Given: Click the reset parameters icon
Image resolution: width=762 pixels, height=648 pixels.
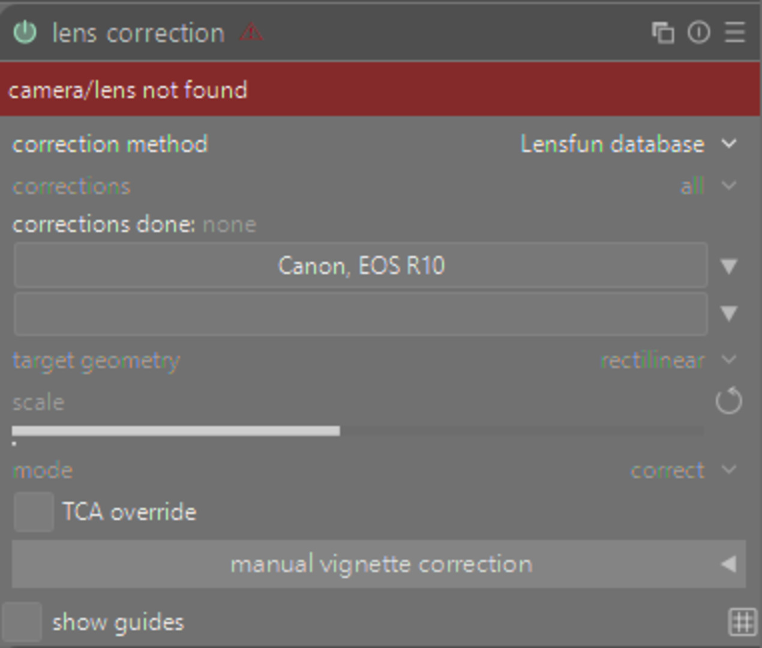Looking at the screenshot, I should (x=698, y=32).
